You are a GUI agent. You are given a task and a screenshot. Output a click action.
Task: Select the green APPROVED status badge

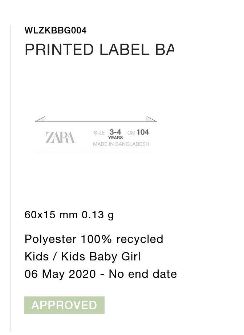[x=64, y=305]
